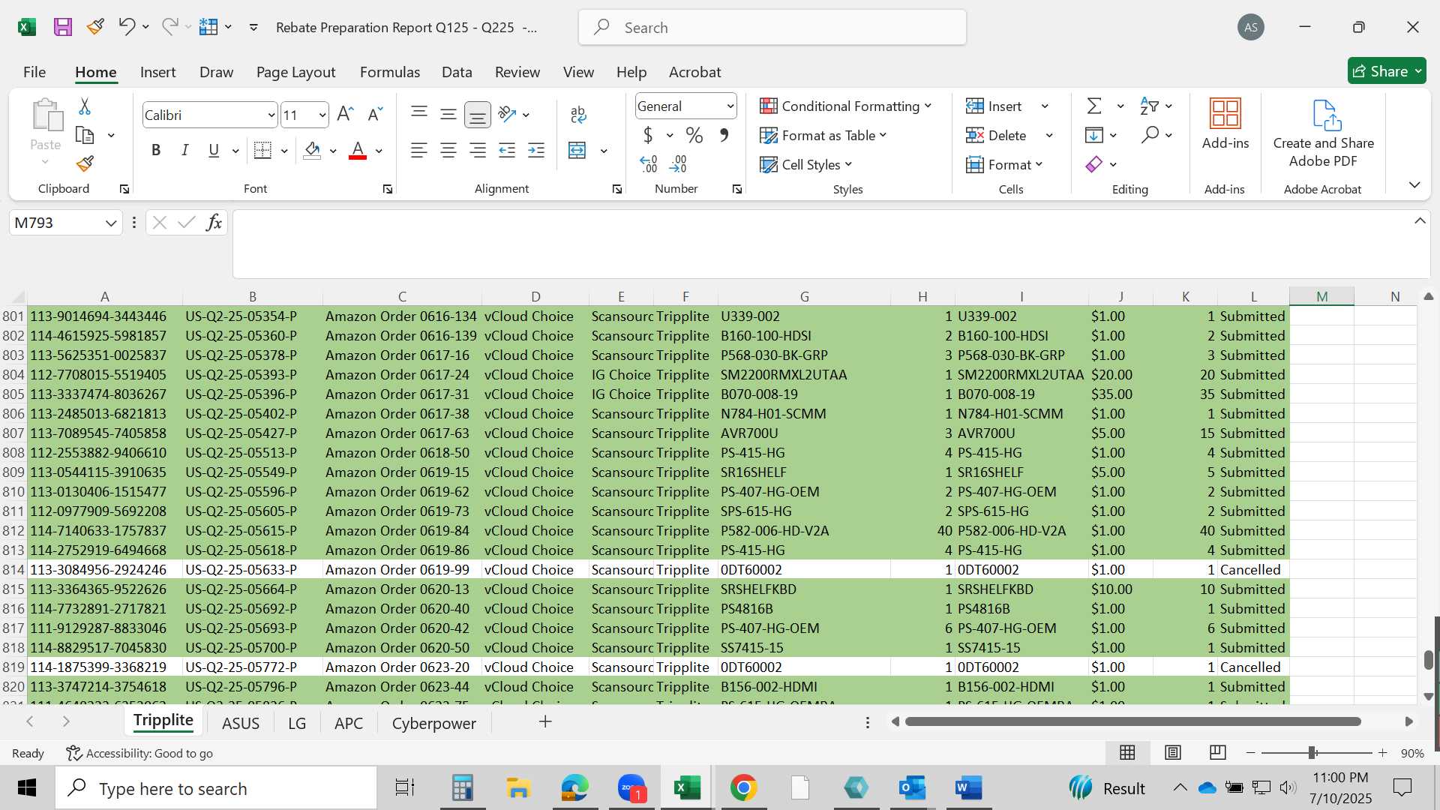Open the File menu
Screen dimensions: 1440x810
click(x=34, y=72)
